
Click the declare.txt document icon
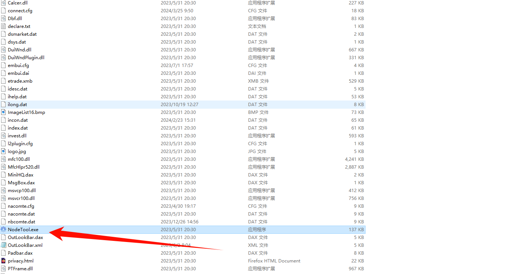pyautogui.click(x=3, y=26)
